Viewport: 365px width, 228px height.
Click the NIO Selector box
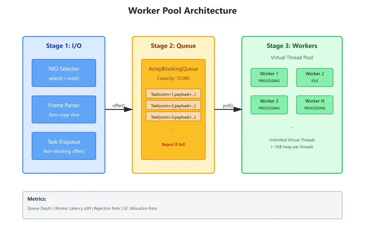point(64,73)
